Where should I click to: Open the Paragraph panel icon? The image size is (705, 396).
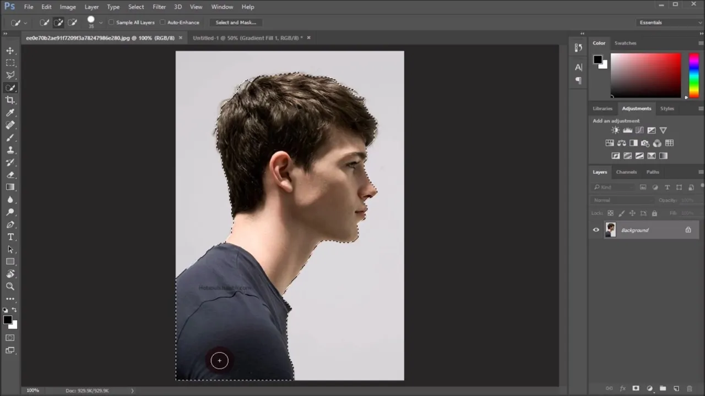tap(578, 80)
